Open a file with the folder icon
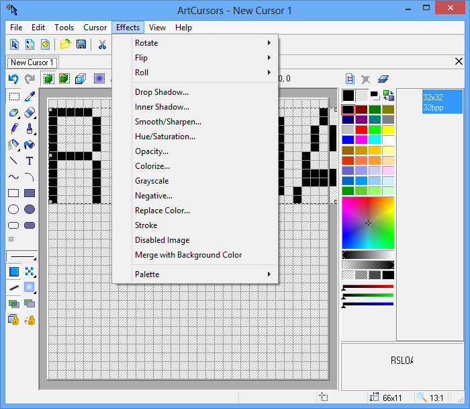 tap(65, 44)
